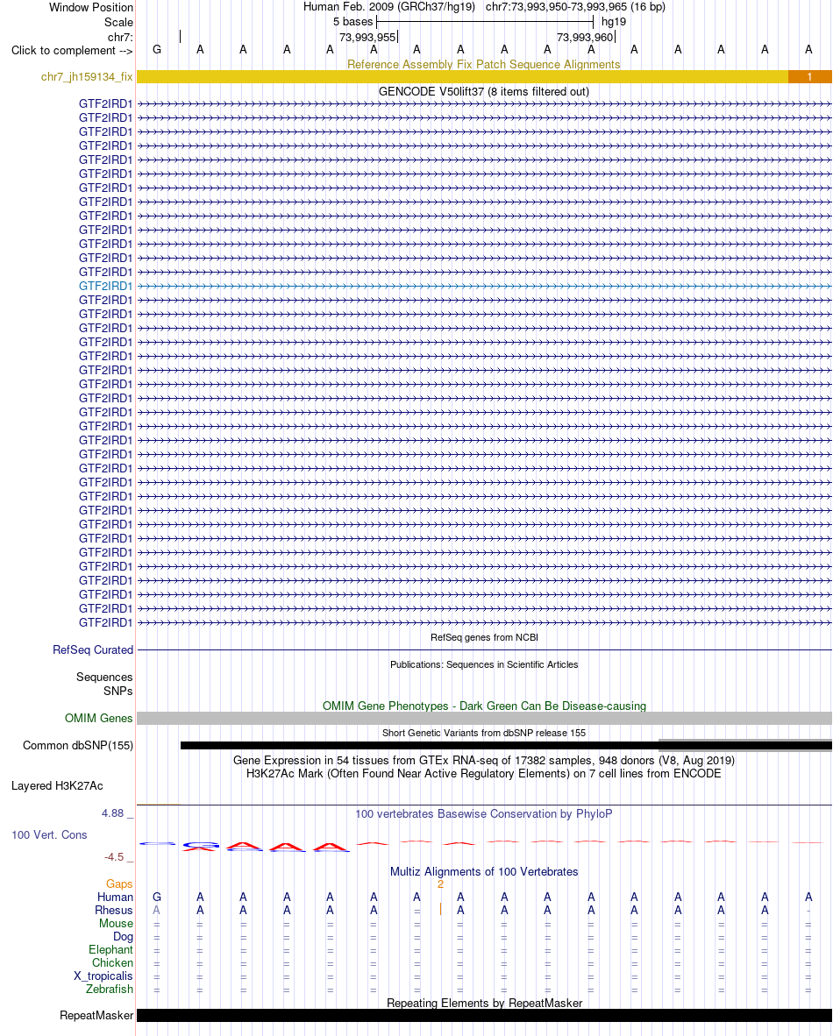Click 'RefSeq genes from NCBI' title
This screenshot has height=1036, width=833.
(484, 637)
